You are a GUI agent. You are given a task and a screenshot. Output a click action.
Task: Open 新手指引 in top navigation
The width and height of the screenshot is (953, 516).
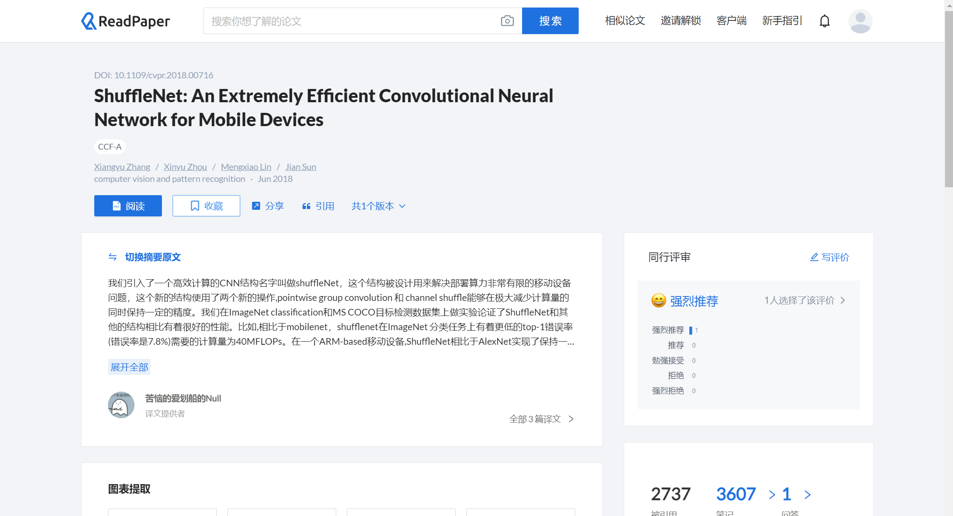(x=782, y=21)
